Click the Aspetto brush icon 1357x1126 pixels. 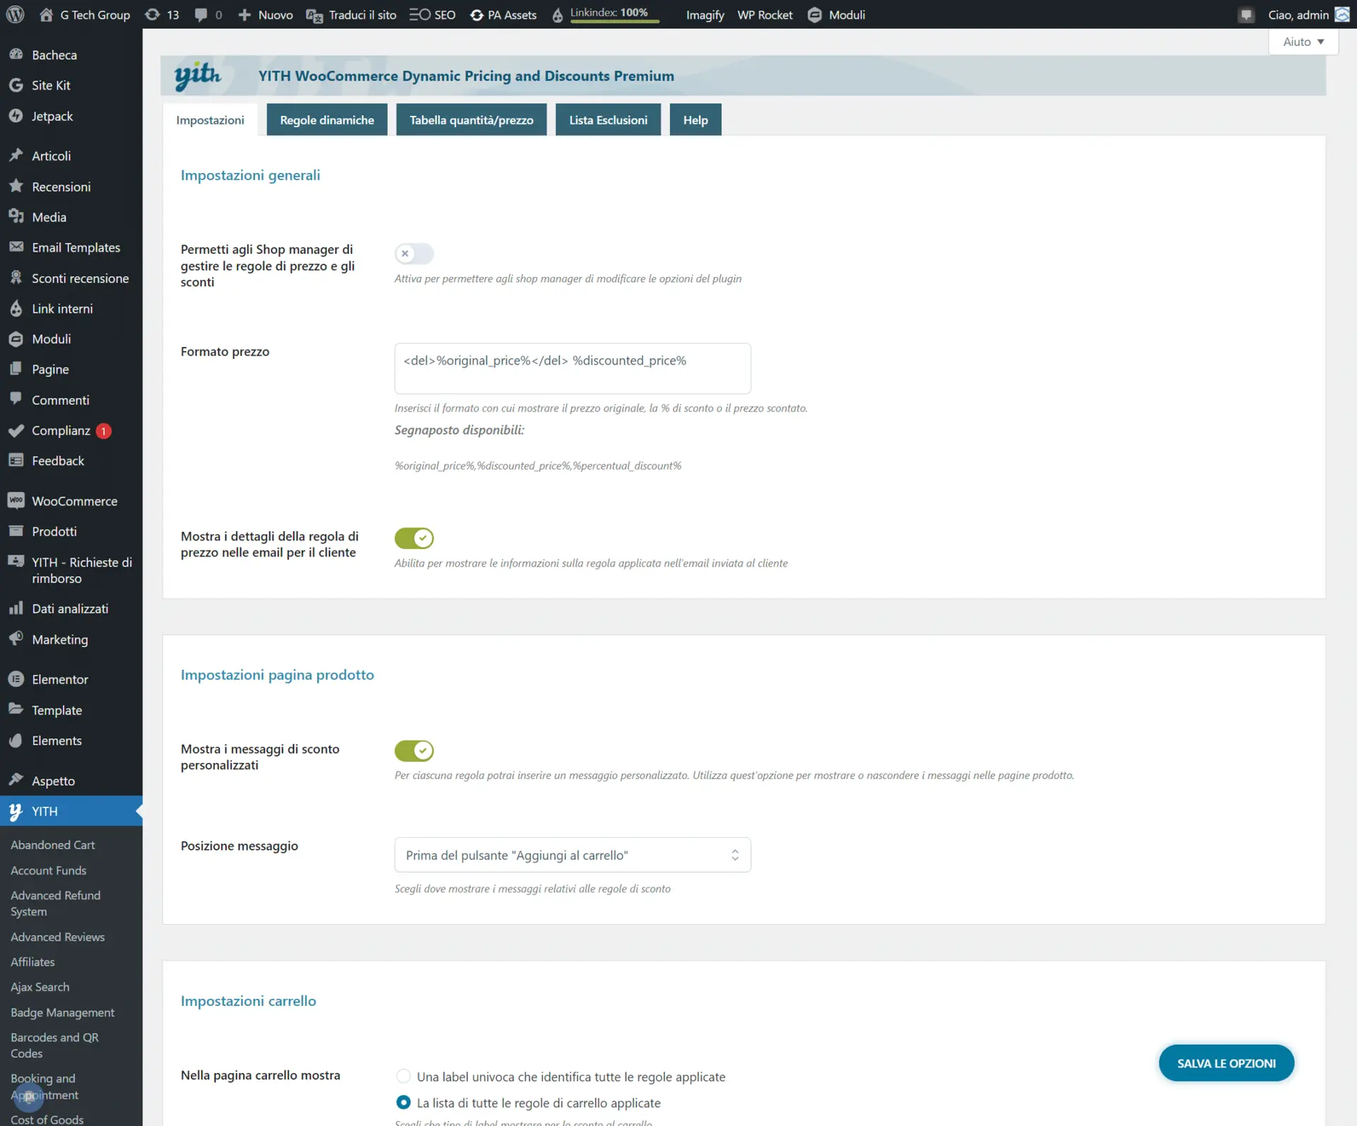(16, 780)
